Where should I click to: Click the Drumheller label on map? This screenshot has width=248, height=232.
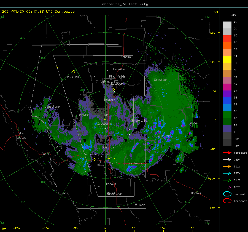(x=162, y=136)
